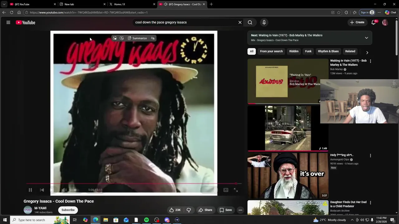Expand the Next mix playlist panel
This screenshot has height=224, width=399.
367,38
